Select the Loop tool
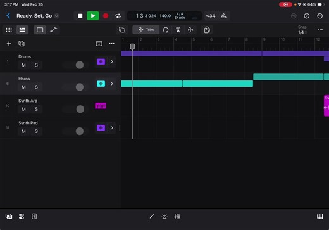Viewport: 329px width, 230px height. pos(166,30)
